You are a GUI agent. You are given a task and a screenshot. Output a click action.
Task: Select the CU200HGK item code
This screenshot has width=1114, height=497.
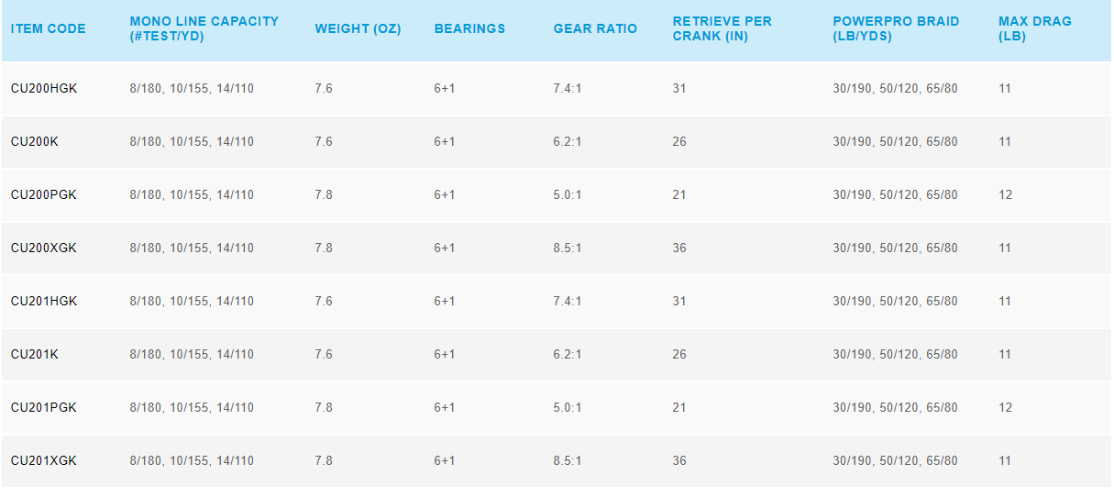(x=44, y=89)
